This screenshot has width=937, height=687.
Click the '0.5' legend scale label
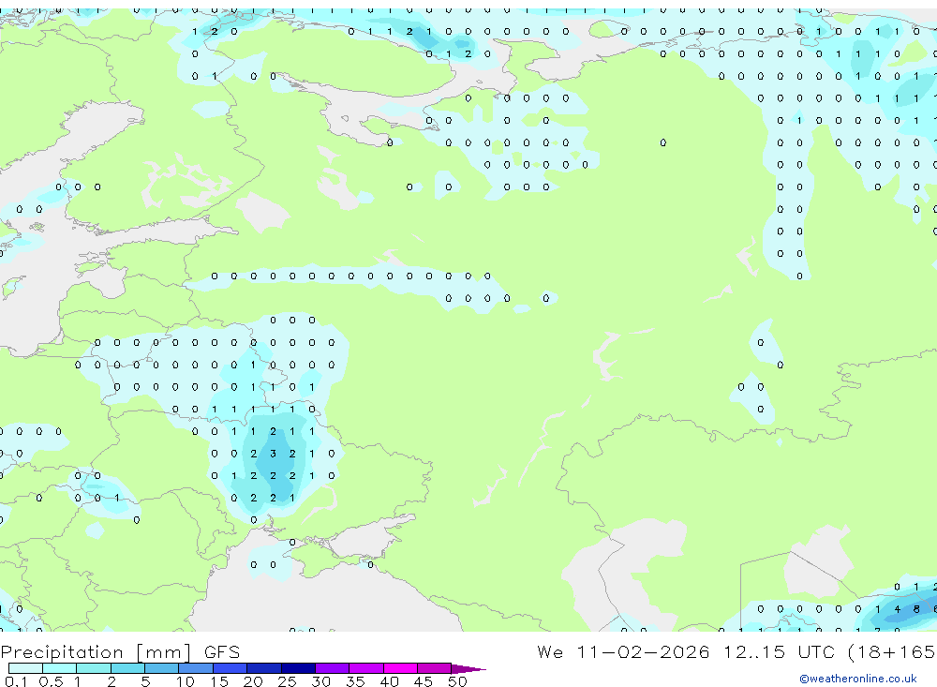(51, 681)
